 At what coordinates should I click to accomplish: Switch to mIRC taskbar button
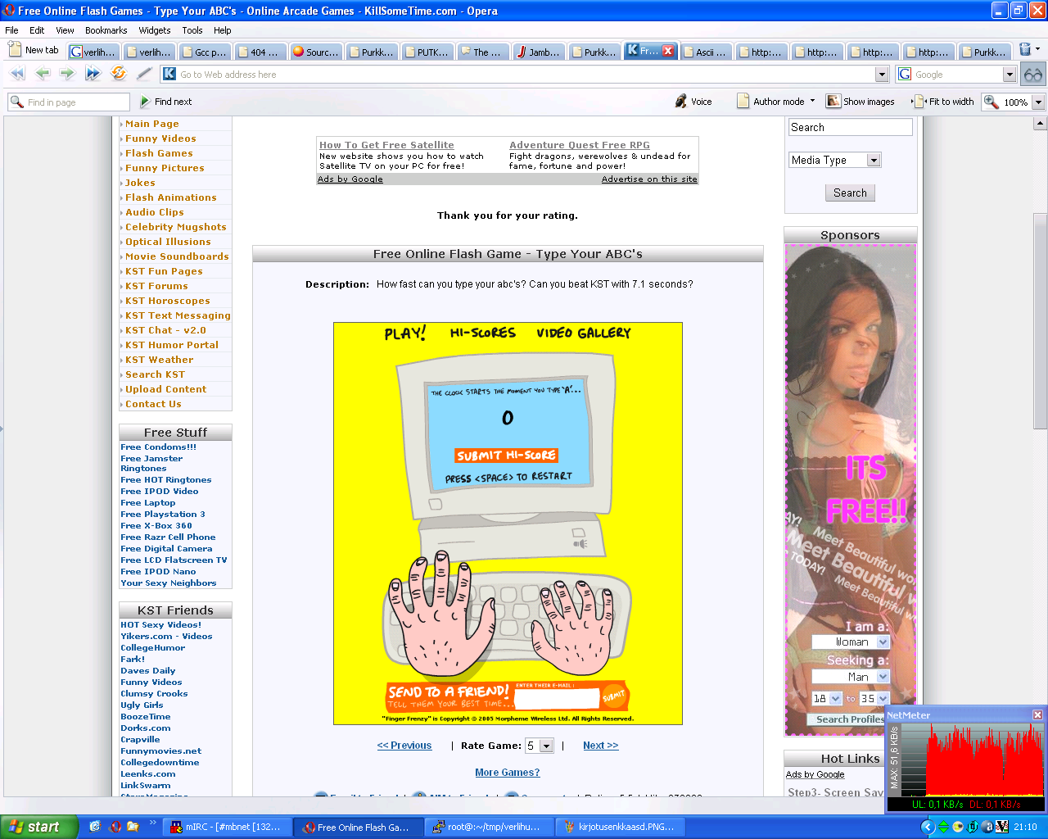click(227, 827)
